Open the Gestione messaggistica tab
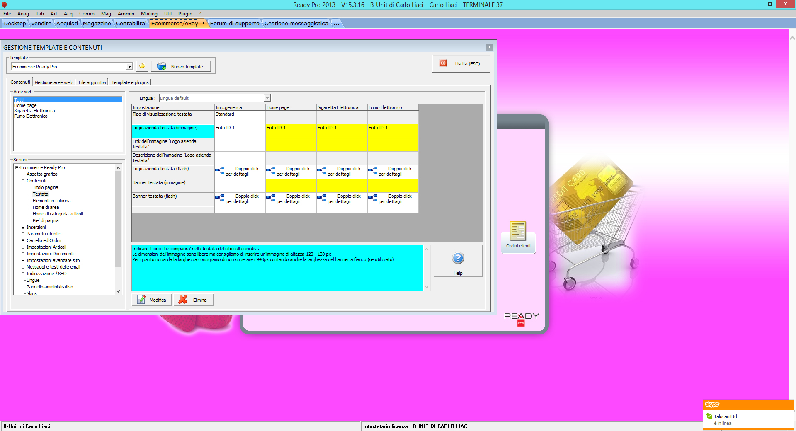Screen dimensions: 796x431 (296, 23)
